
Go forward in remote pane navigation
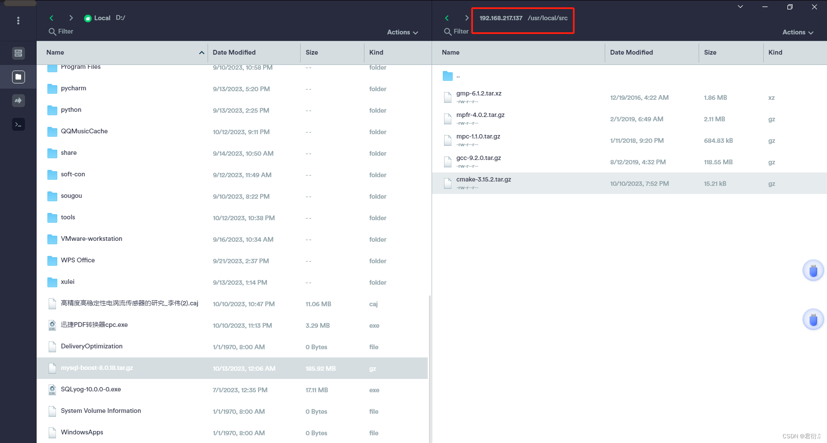(466, 18)
